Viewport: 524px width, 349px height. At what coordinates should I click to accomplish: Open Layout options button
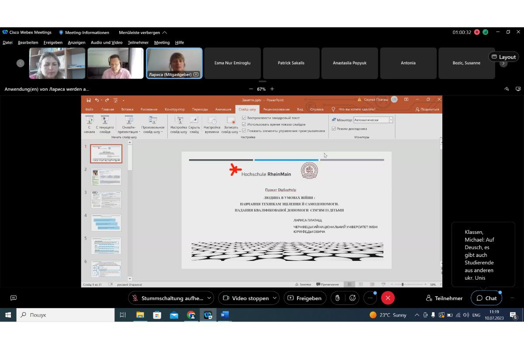(504, 57)
